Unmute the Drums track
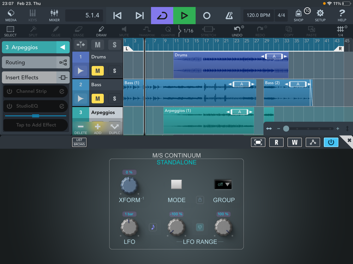This screenshot has height=264, width=353. [97, 71]
